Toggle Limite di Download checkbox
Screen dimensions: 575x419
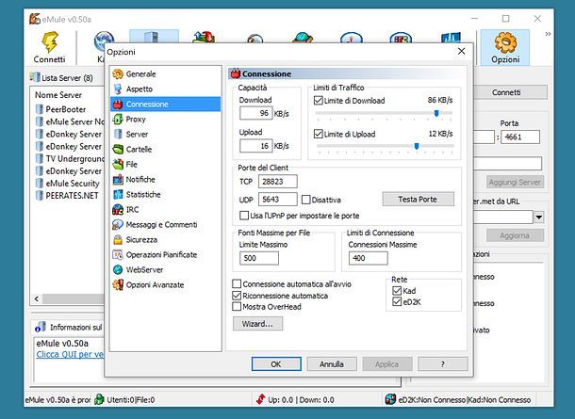[319, 101]
